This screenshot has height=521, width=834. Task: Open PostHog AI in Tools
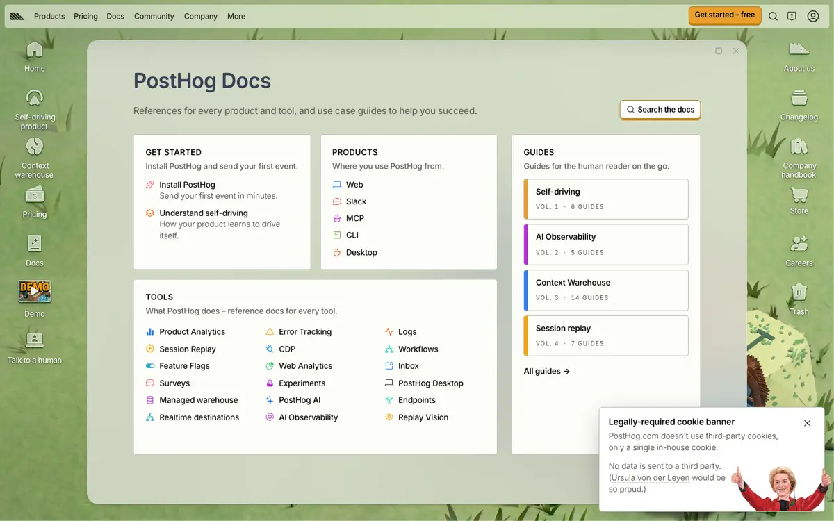(x=300, y=400)
